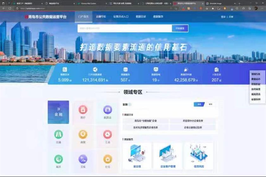Open 企业注册登记信息 catalog entry
The image size is (266, 177).
click(x=193, y=127)
